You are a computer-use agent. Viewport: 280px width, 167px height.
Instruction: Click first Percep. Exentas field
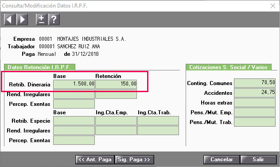point(74,104)
